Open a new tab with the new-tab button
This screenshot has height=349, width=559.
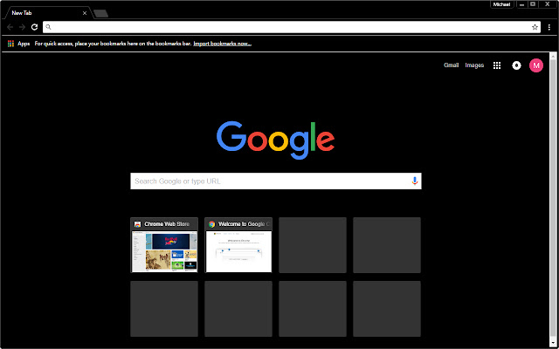101,14
